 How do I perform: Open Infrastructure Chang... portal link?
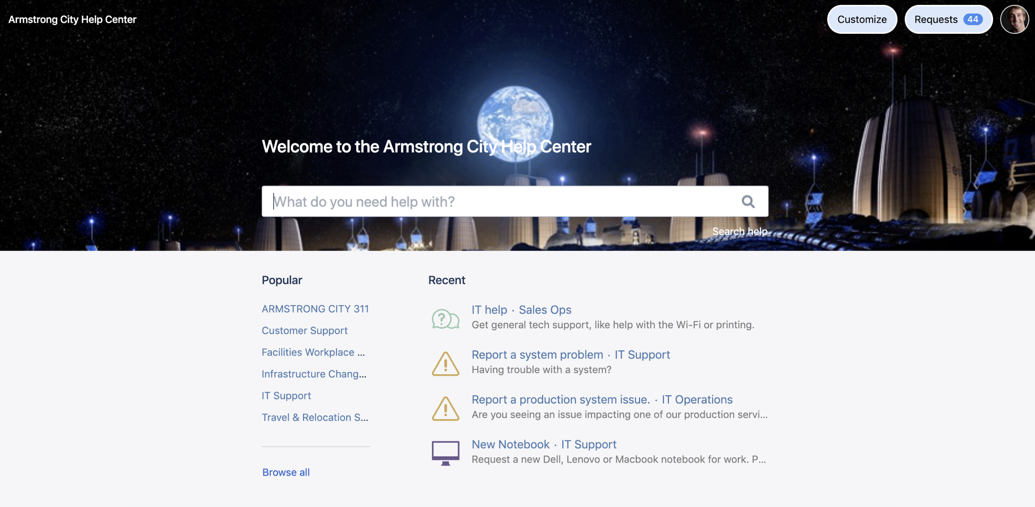314,374
